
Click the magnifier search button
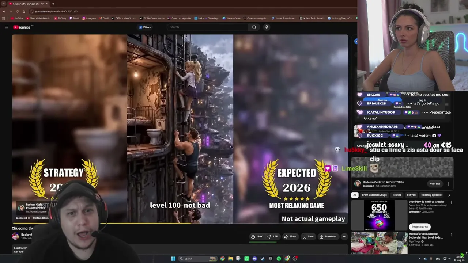[254, 27]
